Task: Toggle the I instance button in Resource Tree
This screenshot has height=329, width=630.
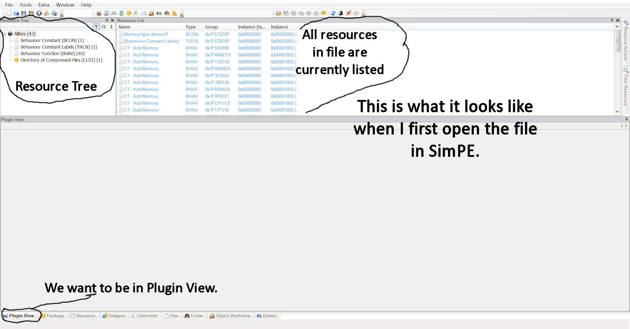Action: pyautogui.click(x=111, y=26)
